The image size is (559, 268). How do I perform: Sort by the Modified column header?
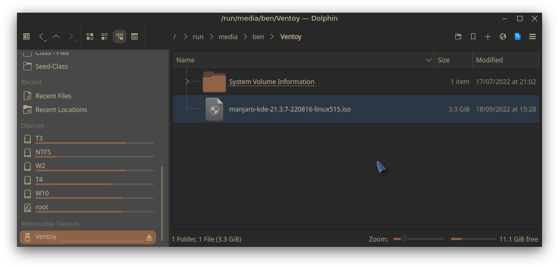click(506, 60)
